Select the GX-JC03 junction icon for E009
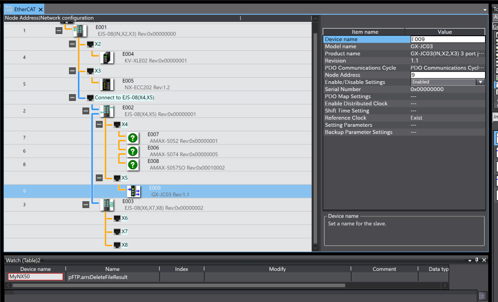The image size is (498, 302). pos(134,191)
